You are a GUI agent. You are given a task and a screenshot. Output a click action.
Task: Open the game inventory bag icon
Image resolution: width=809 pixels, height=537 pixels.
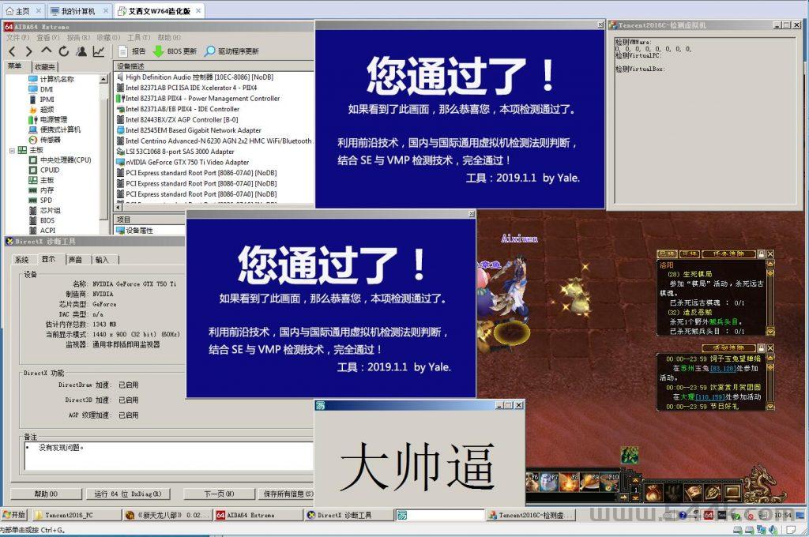click(653, 494)
